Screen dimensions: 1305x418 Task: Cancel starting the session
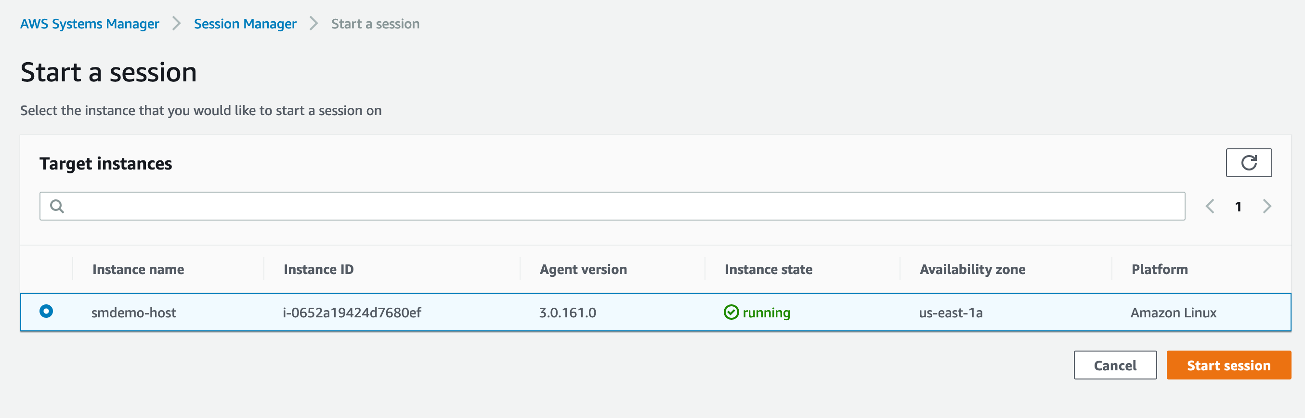point(1115,366)
